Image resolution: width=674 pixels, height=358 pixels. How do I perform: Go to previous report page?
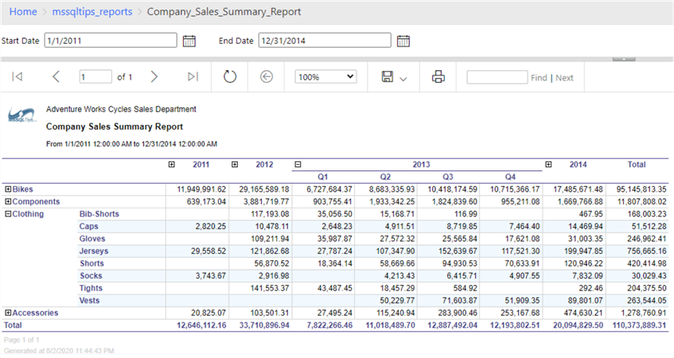[56, 77]
